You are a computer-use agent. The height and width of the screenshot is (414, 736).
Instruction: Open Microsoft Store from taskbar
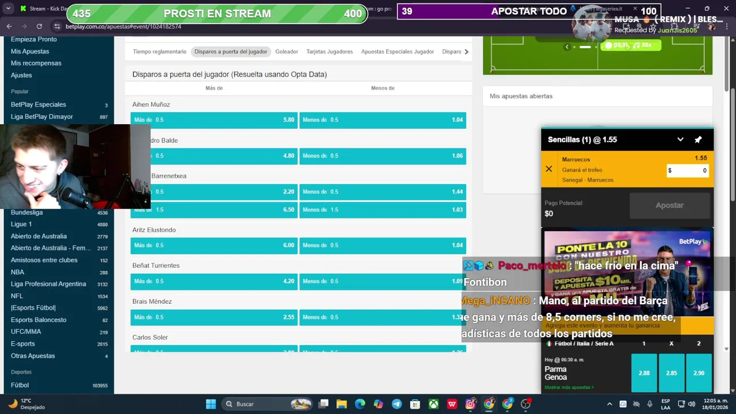point(415,404)
